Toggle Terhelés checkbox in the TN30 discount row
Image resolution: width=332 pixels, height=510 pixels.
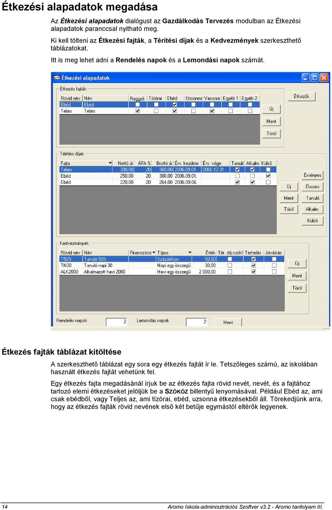[x=253, y=265]
